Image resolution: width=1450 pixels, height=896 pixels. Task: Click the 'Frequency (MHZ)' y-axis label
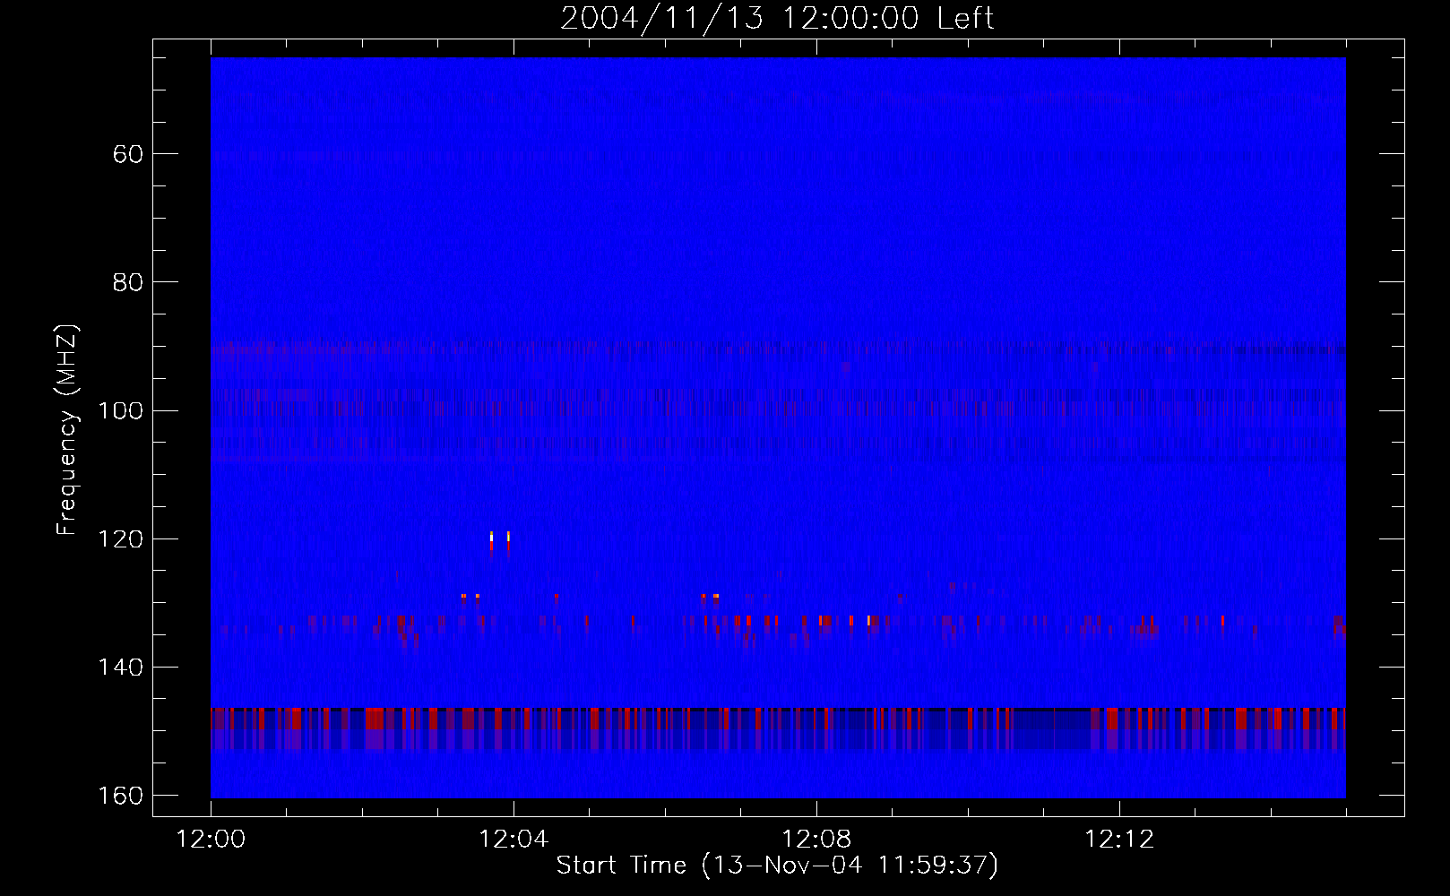point(67,430)
